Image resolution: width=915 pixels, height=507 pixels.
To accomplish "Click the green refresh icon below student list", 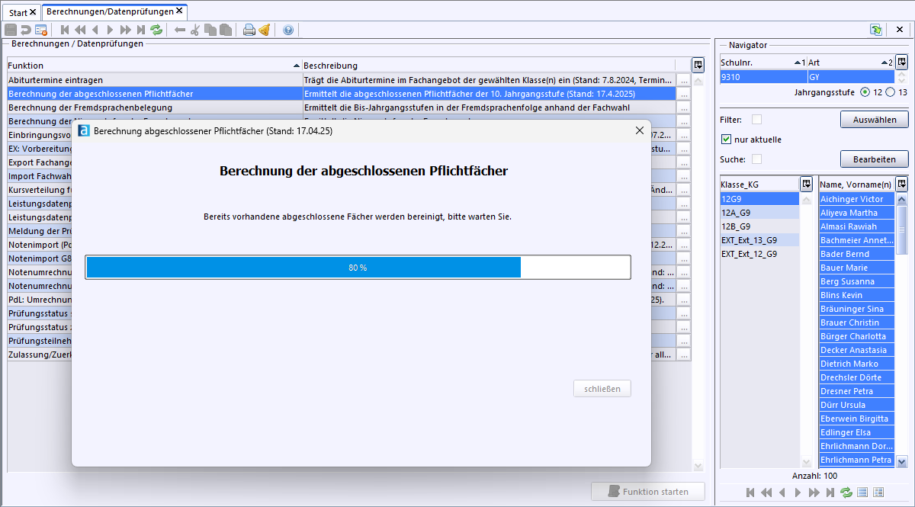I will click(846, 493).
